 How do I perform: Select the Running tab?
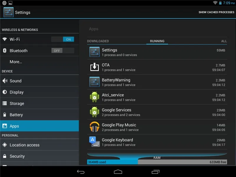tap(157, 41)
